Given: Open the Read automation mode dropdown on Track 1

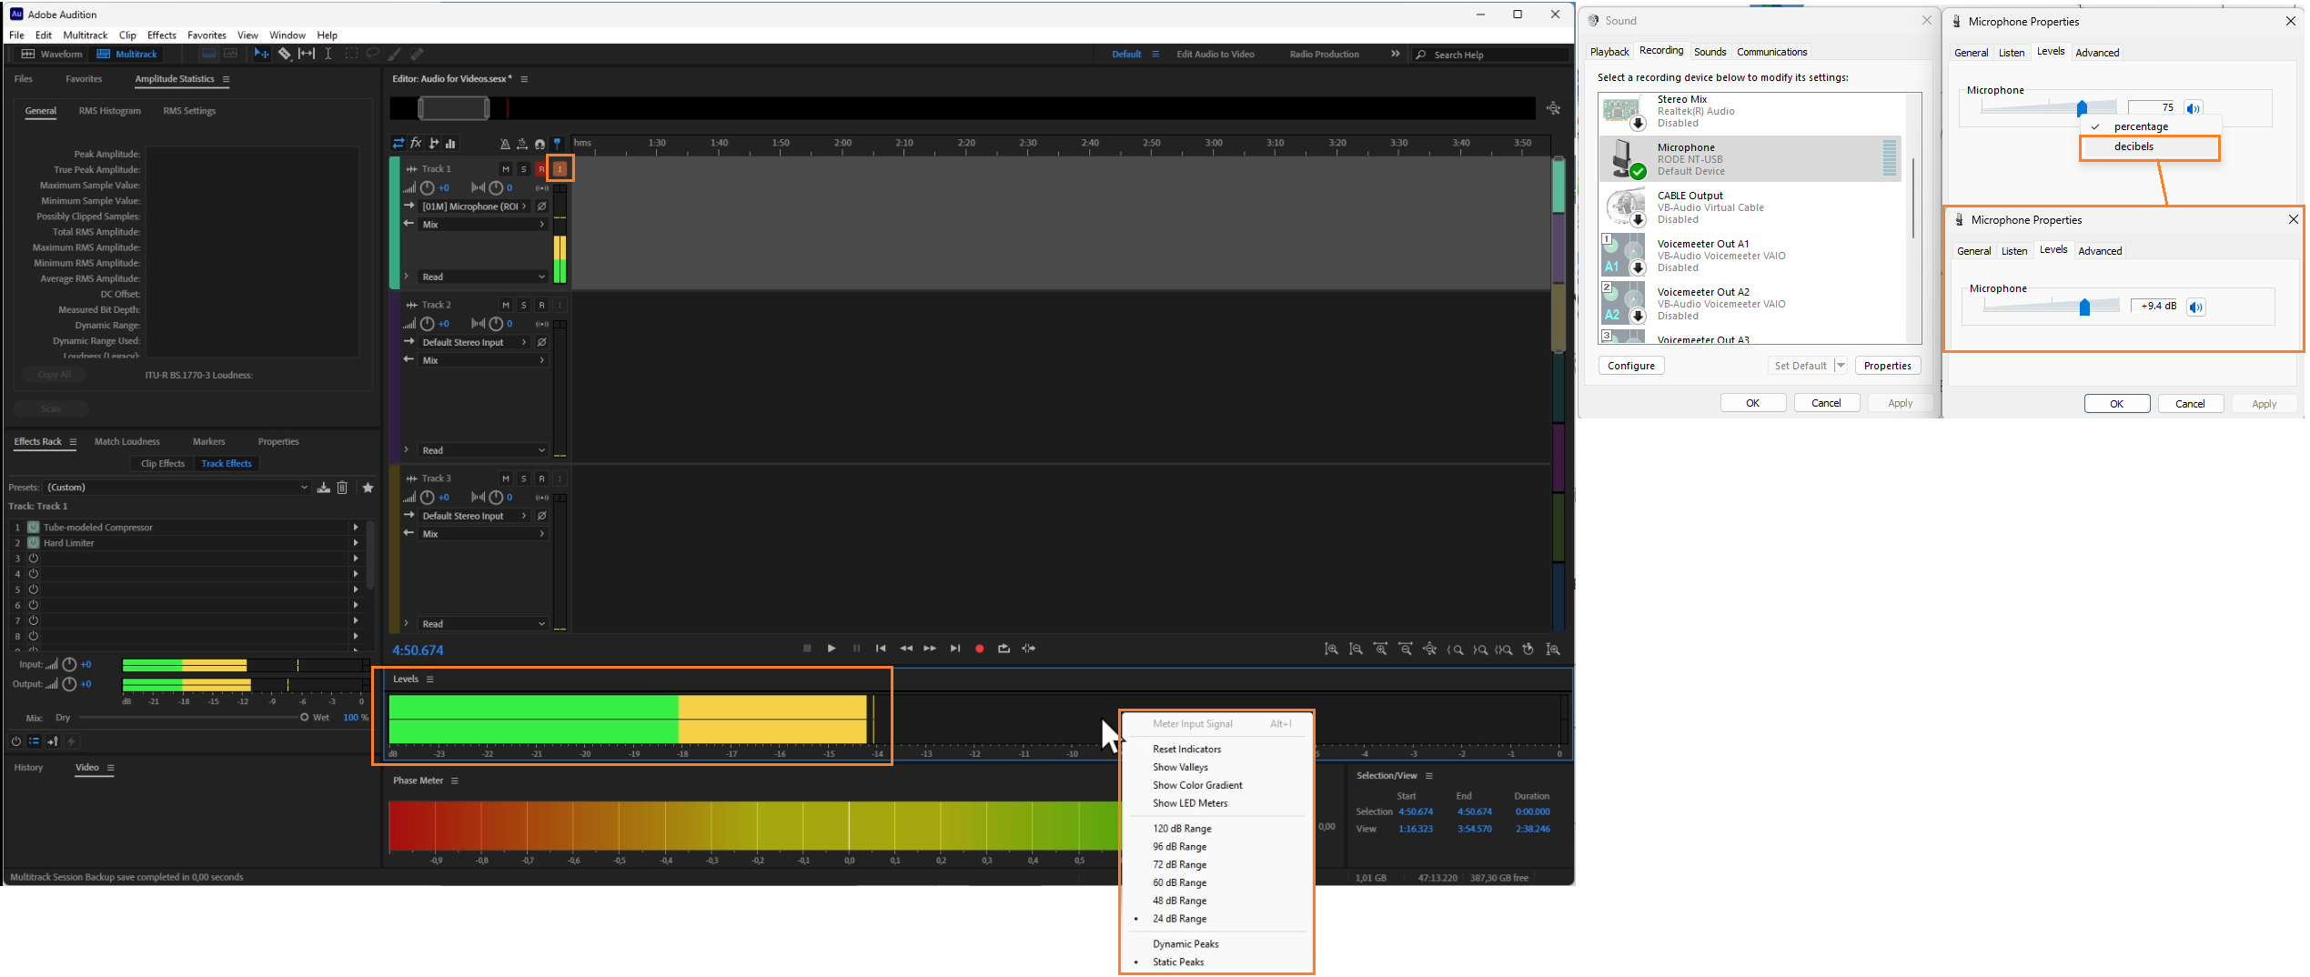Looking at the screenshot, I should tap(482, 276).
